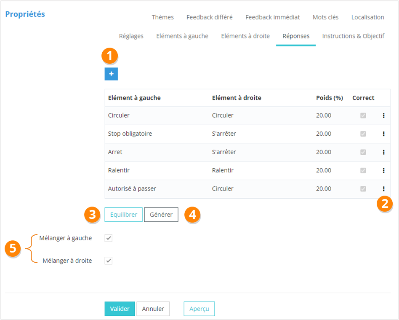Open three-dot menu for Ralentir row
Screen dimensions: 399x320
pyautogui.click(x=383, y=170)
